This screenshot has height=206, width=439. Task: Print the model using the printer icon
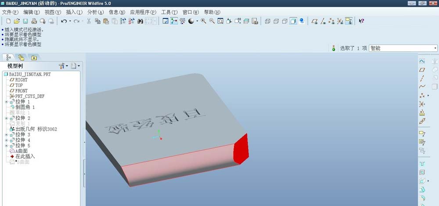(34, 21)
